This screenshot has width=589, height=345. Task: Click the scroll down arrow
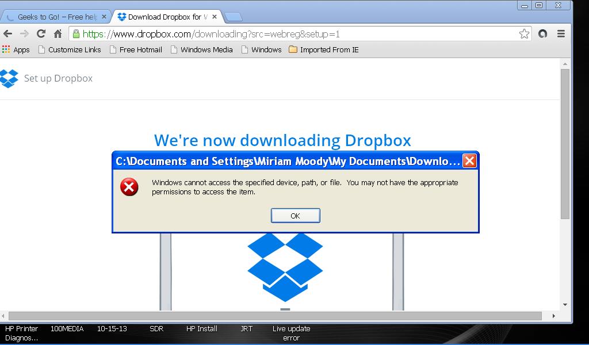point(565,305)
